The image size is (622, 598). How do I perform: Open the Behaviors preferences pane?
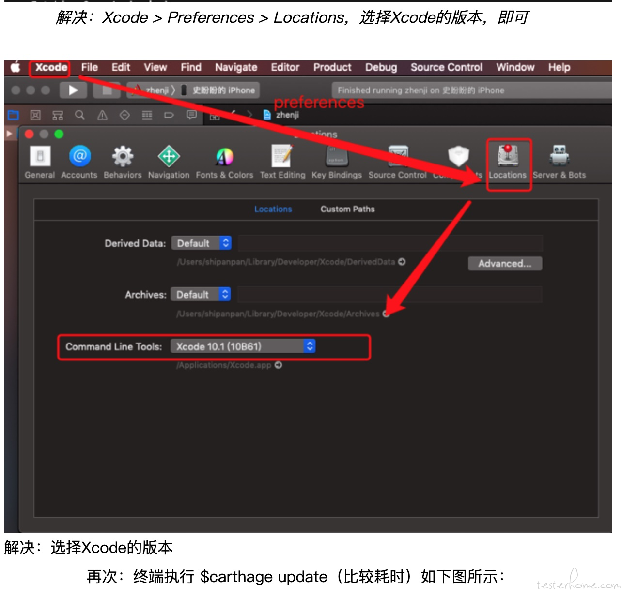[x=123, y=162]
